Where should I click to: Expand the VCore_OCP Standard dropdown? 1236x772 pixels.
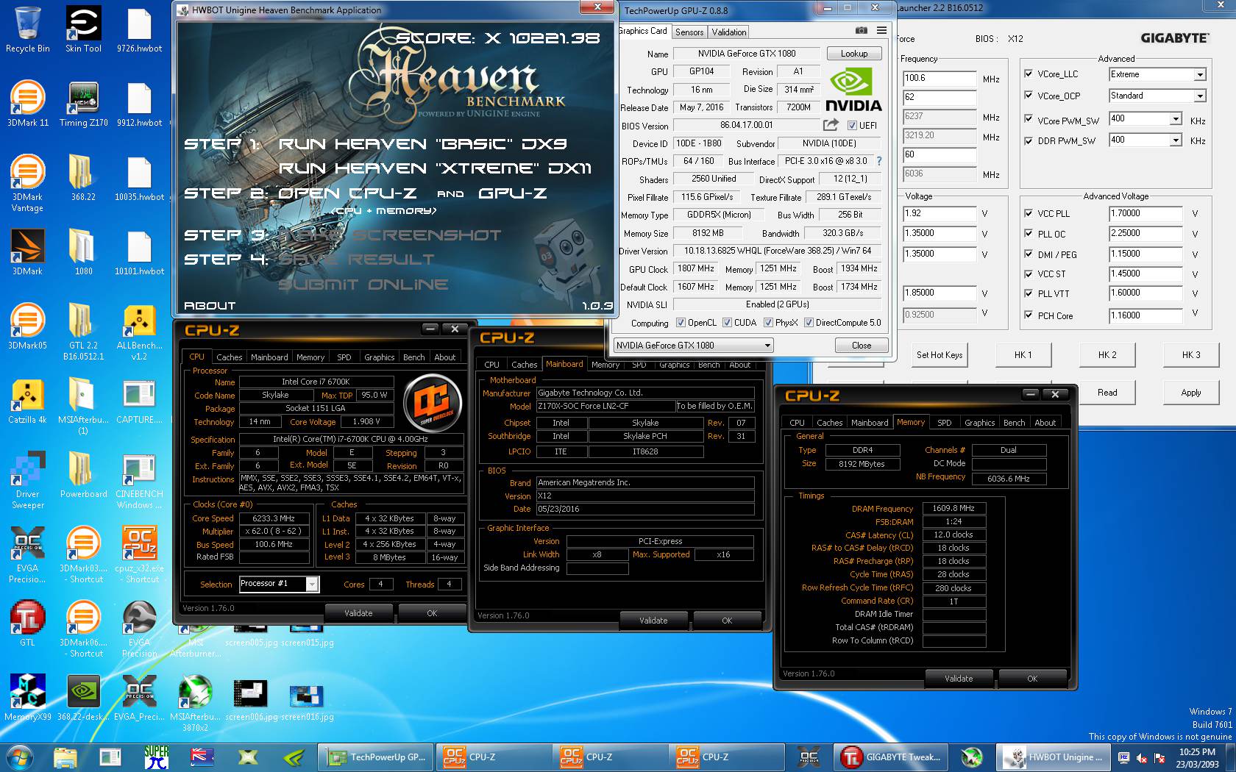(x=1200, y=96)
